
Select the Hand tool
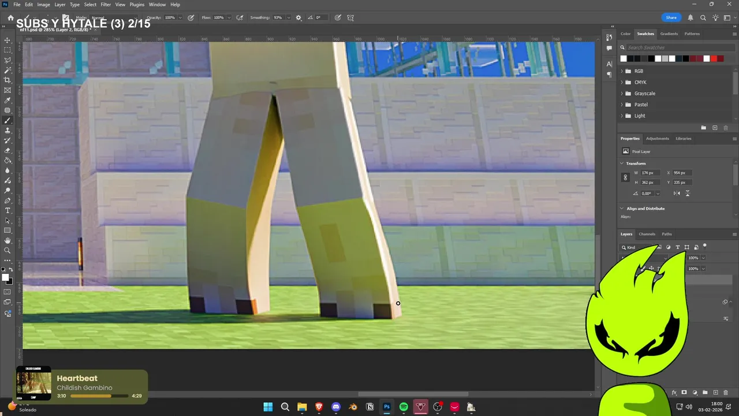pyautogui.click(x=8, y=240)
